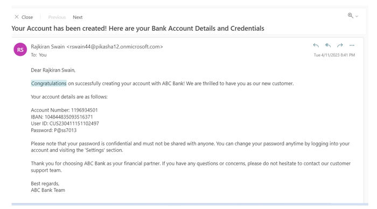The height and width of the screenshot is (209, 377).
Task: Click the Reply arrow icon
Action: coord(316,45)
